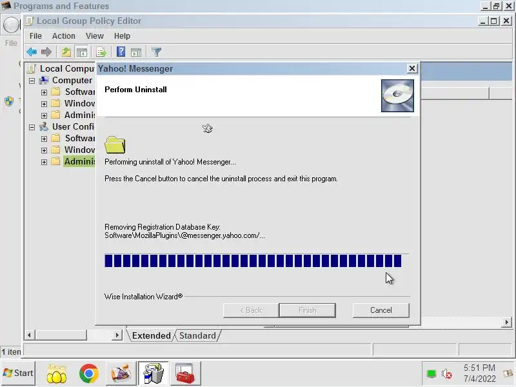Click the green network monitor tray icon
This screenshot has width=516, height=387.
[x=431, y=374]
